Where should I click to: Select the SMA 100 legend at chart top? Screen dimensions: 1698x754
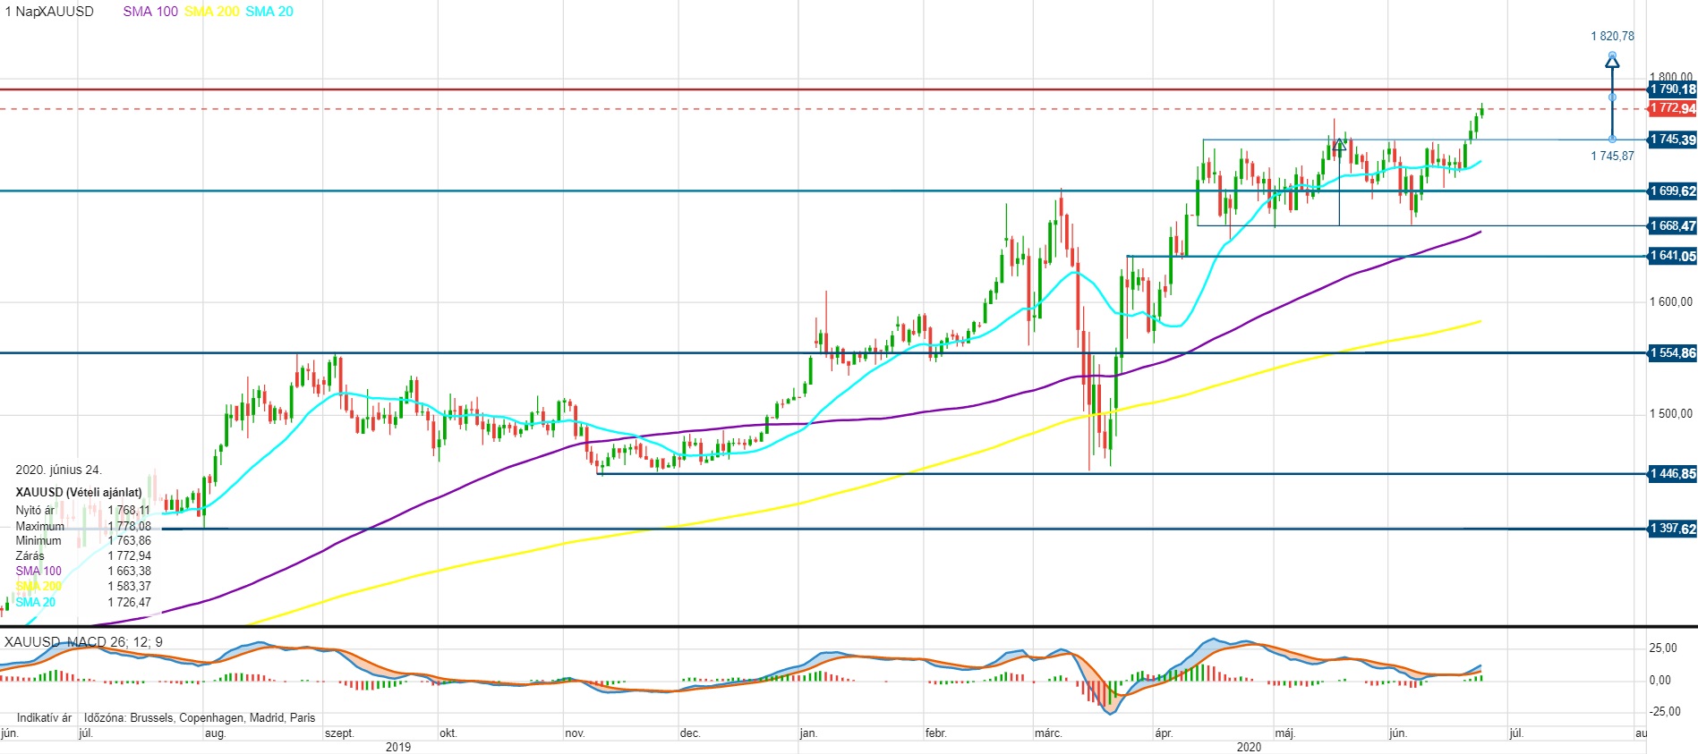(x=150, y=12)
